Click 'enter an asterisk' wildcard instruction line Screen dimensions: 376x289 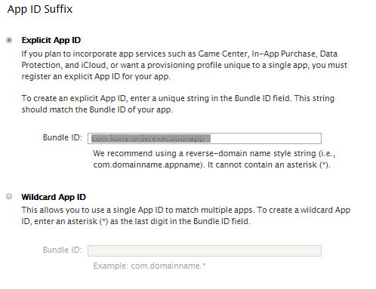pyautogui.click(x=136, y=221)
